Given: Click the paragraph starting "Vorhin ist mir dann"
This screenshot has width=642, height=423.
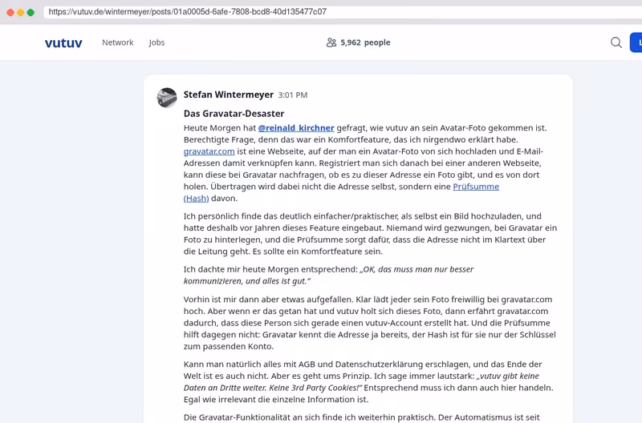Looking at the screenshot, I should [369, 323].
